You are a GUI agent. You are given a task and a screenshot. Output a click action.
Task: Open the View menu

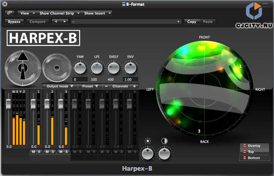click(x=26, y=13)
